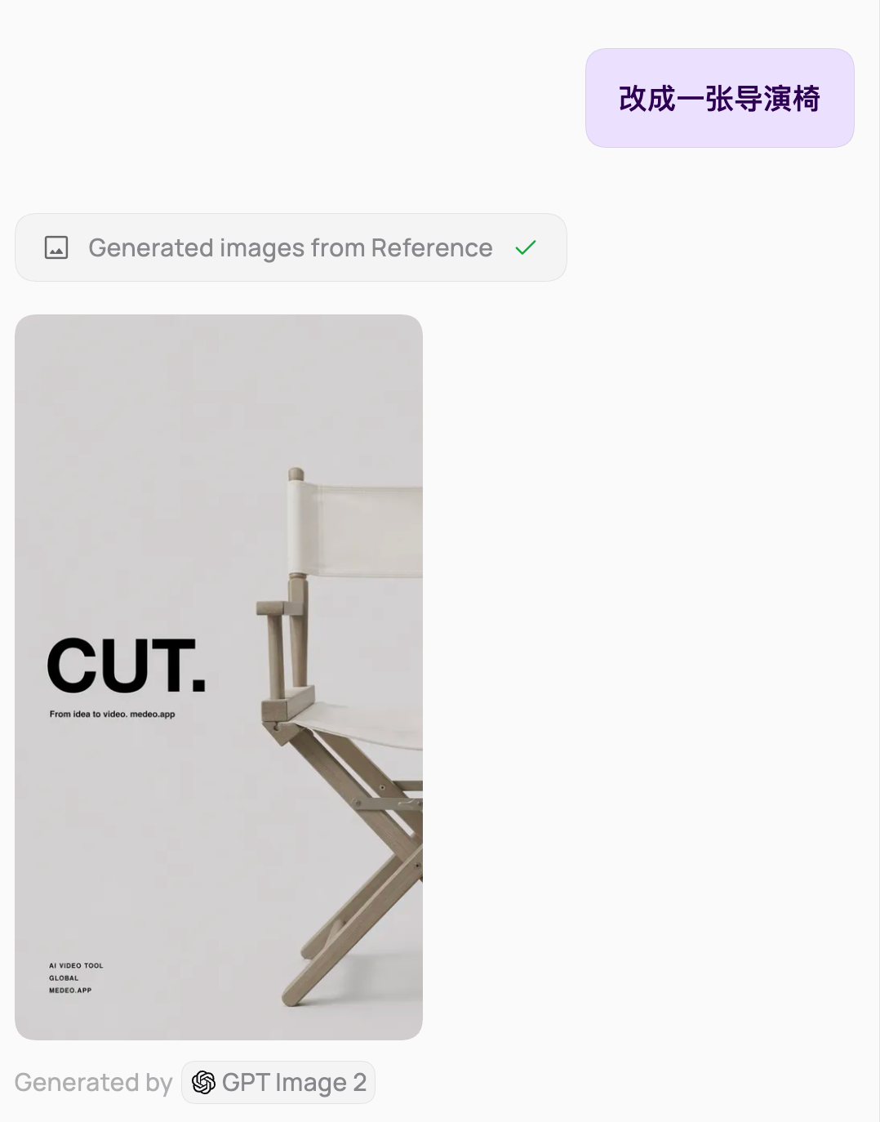Click the OpenAI logo beside GPT Image 2
Screen dimensions: 880x1122
click(x=203, y=1082)
